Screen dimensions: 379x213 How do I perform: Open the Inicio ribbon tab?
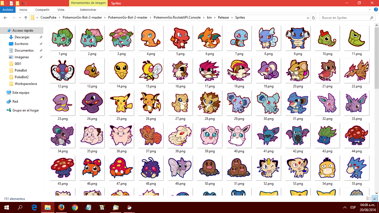(23, 10)
